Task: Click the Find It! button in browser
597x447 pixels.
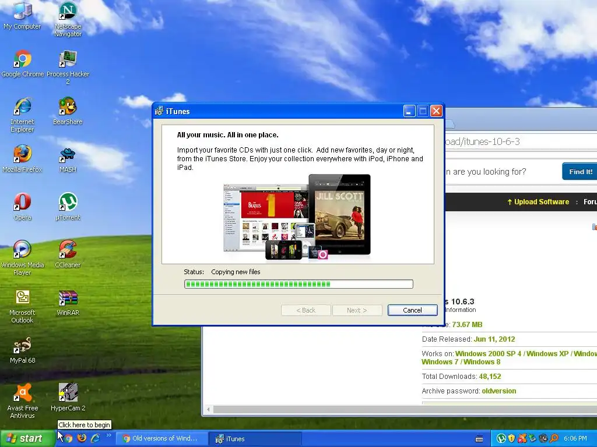Action: click(x=580, y=172)
